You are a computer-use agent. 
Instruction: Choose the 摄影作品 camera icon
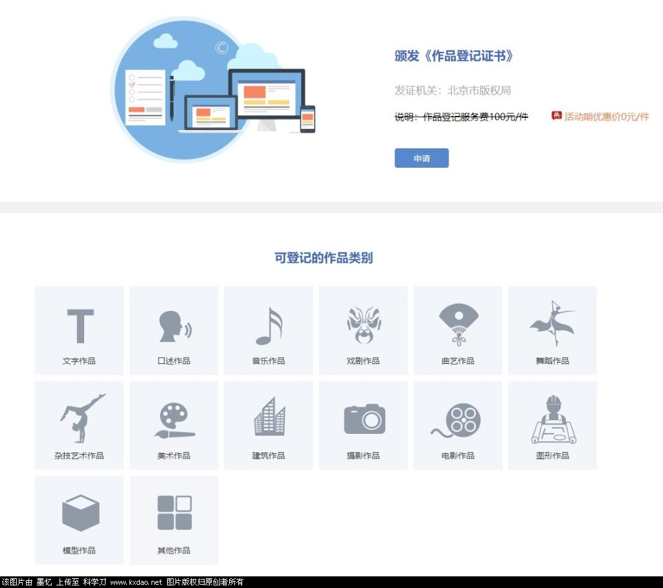point(364,419)
